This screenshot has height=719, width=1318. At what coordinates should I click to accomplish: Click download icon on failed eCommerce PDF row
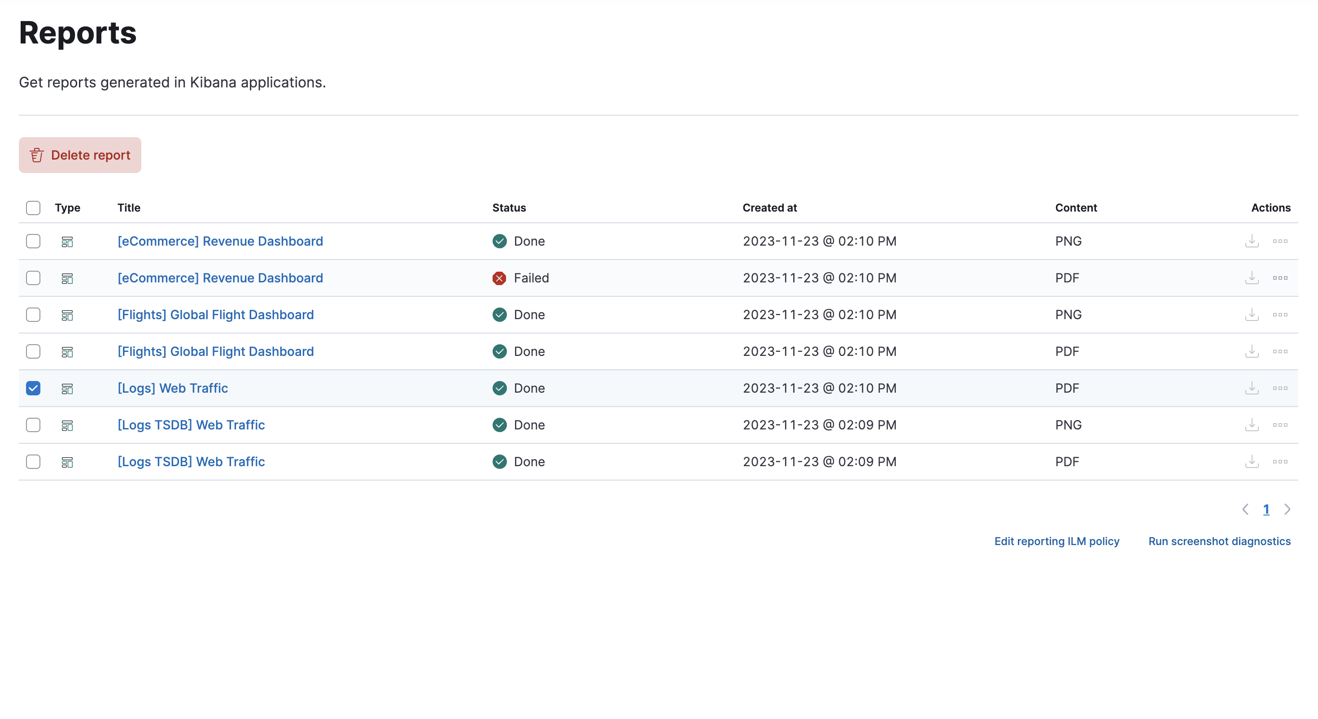click(x=1252, y=277)
